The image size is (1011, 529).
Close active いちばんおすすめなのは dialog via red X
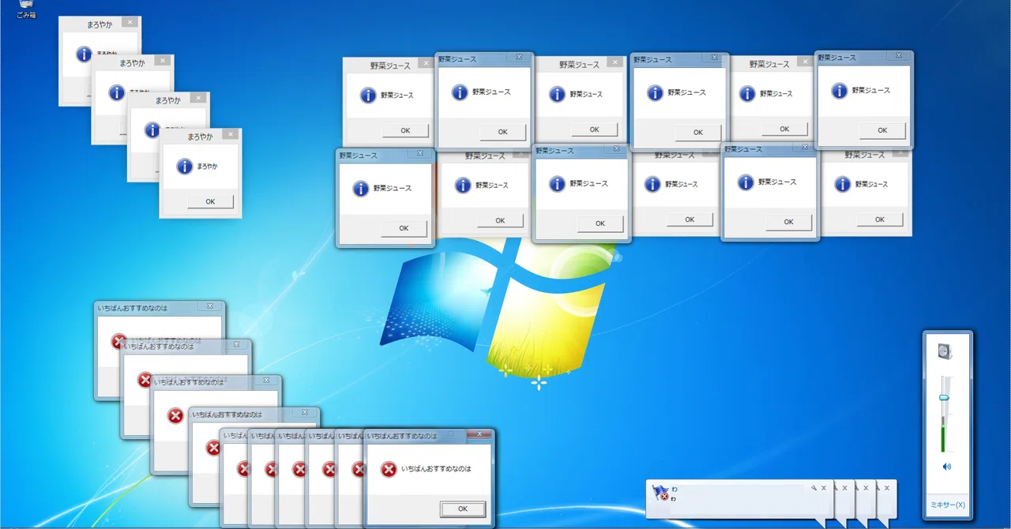[x=478, y=434]
